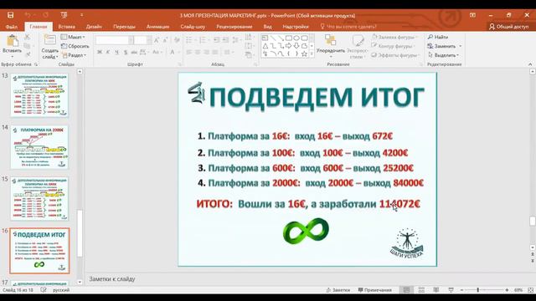Screen dimensions: 536x301
Task: Select slide 15 thumbnail in the slide panel
Action: coord(39,199)
